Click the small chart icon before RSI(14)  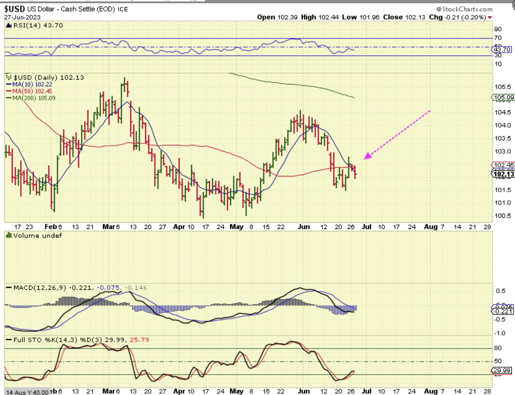coord(9,25)
